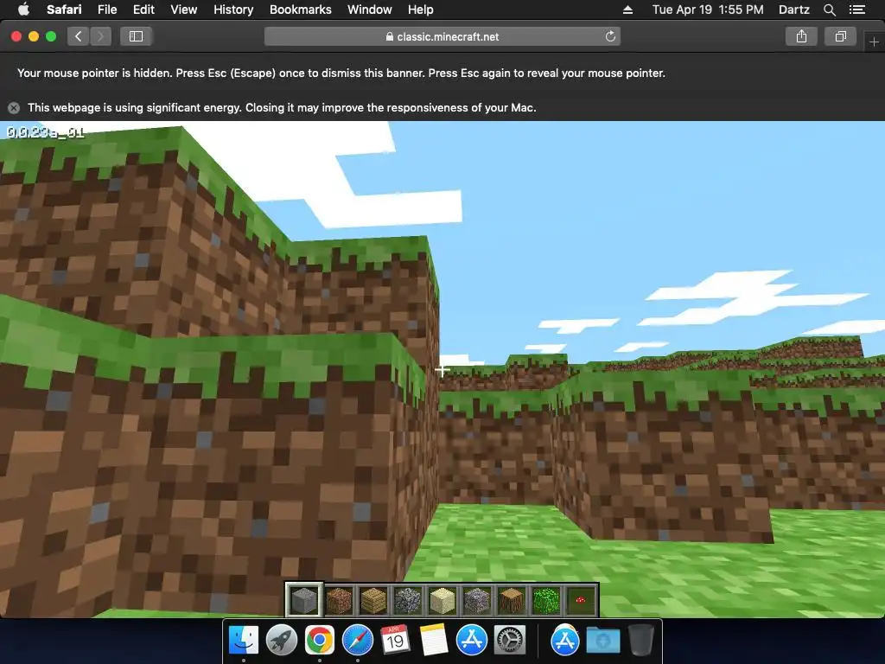Open the Edit menu
The height and width of the screenshot is (664, 885).
(x=143, y=10)
